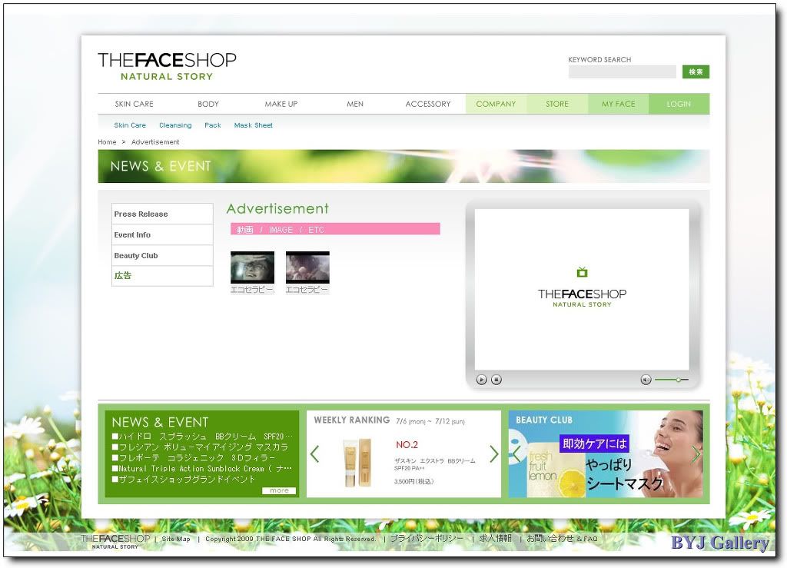Click the play button in the video player

coord(481,380)
